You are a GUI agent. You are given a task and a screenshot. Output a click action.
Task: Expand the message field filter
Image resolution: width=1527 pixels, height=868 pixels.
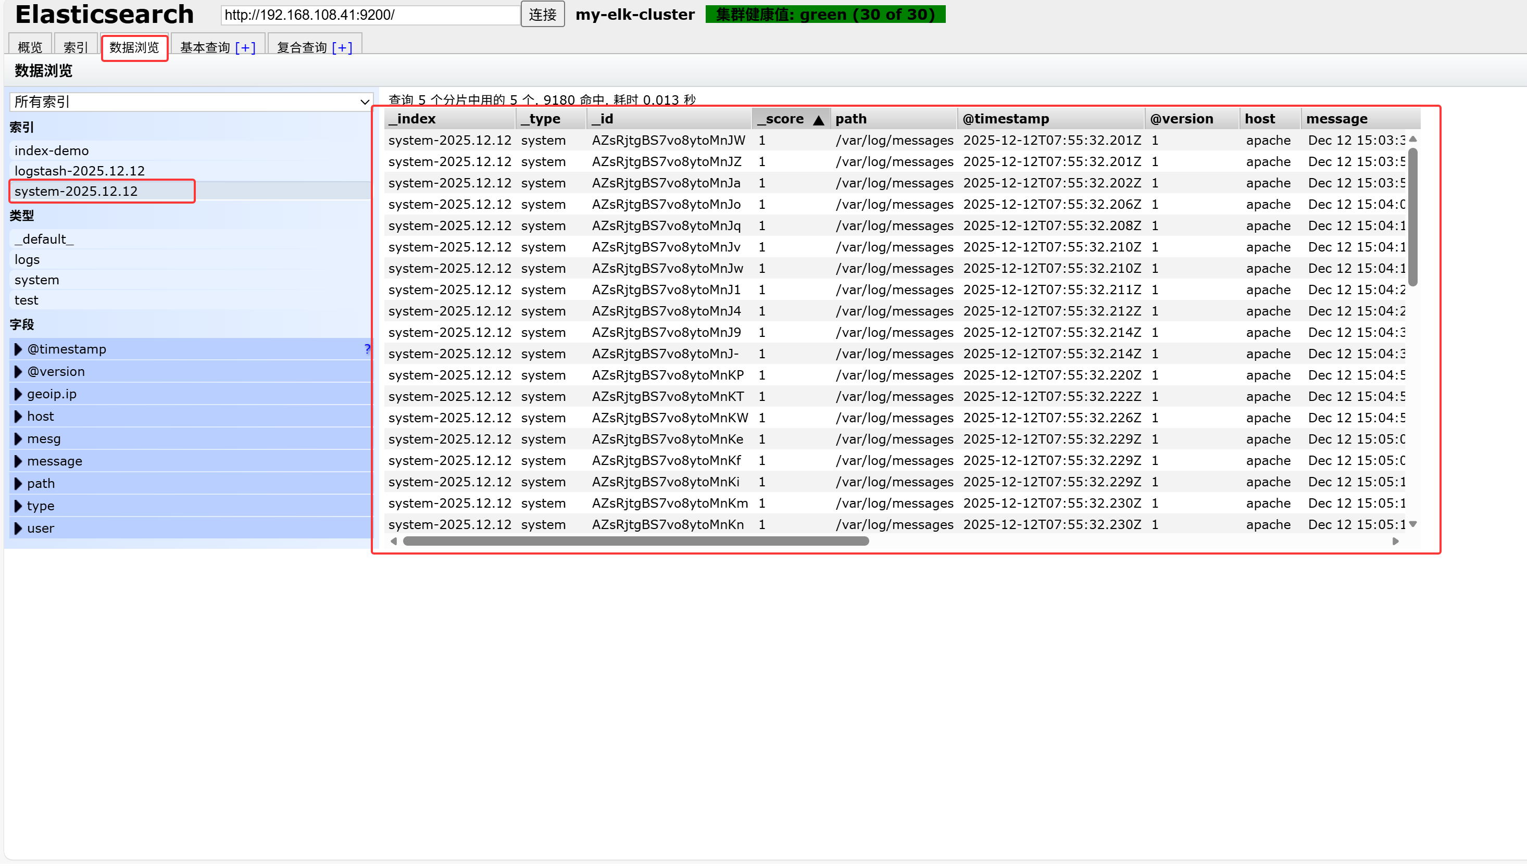coord(18,461)
